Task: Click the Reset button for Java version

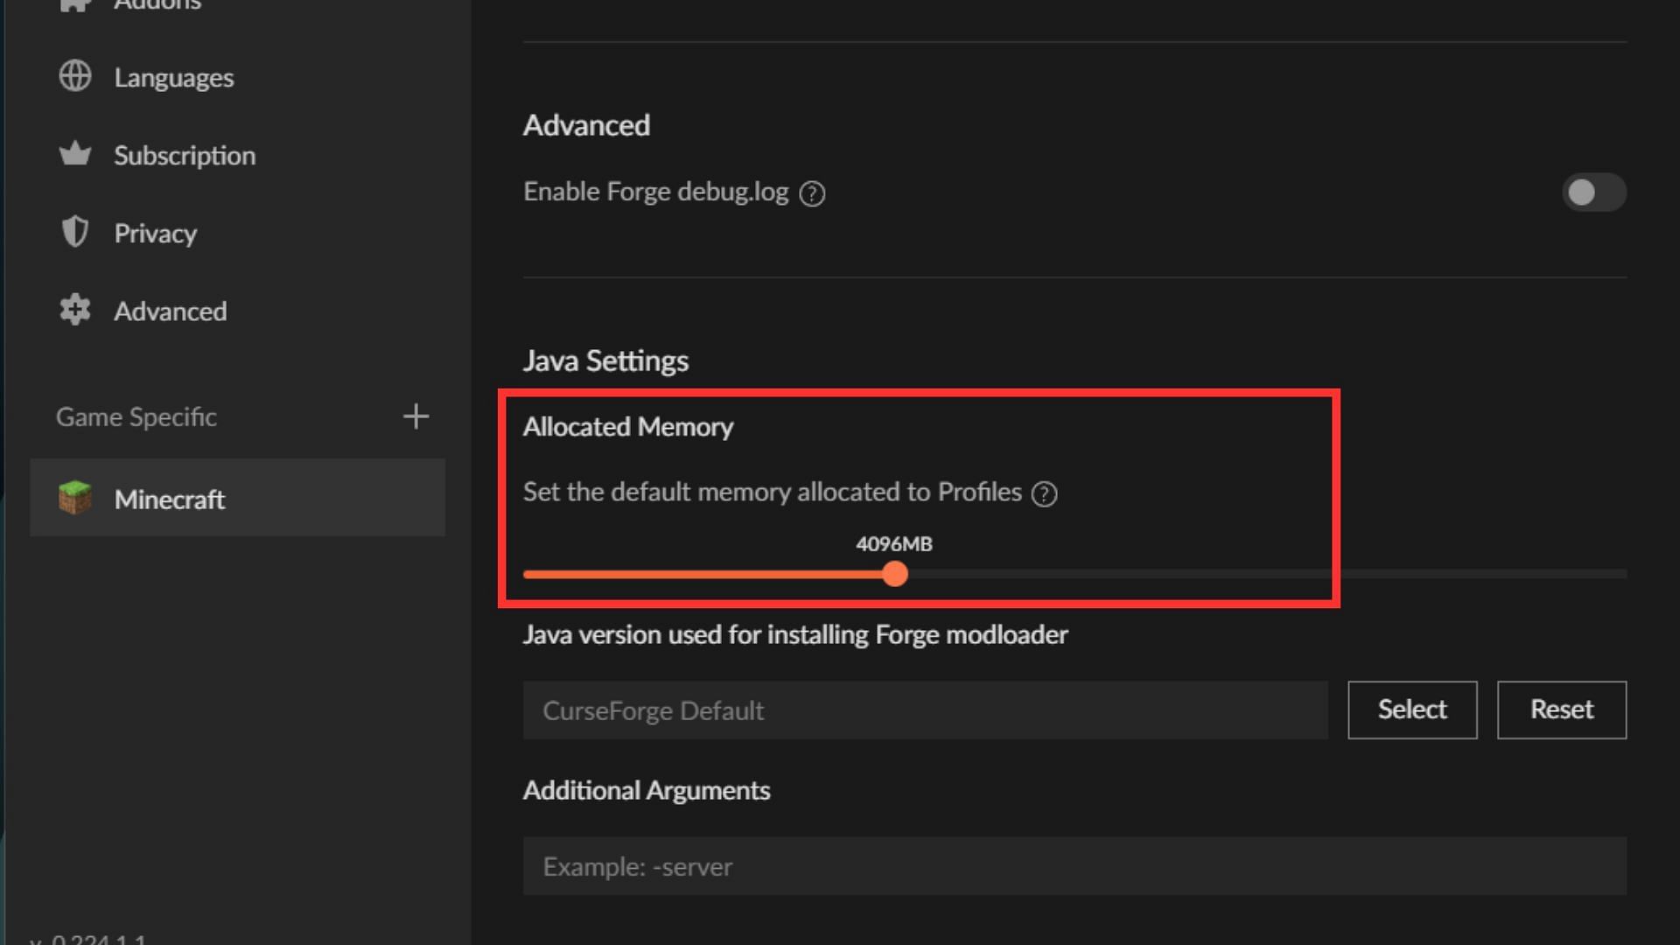Action: pyautogui.click(x=1561, y=709)
